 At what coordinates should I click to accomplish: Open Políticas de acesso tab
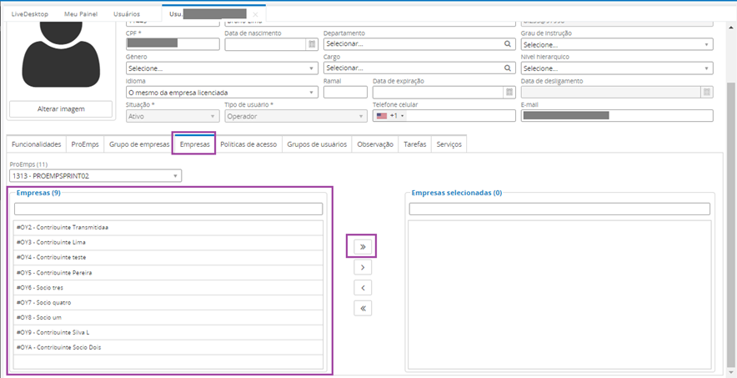coord(248,144)
